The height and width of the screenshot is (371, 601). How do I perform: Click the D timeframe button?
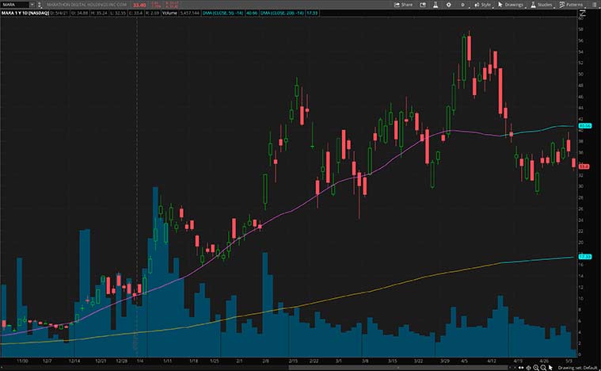click(x=462, y=4)
